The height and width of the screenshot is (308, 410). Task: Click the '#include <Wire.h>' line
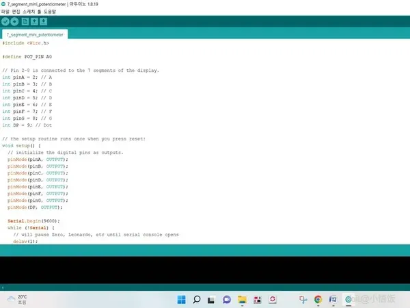click(x=26, y=43)
